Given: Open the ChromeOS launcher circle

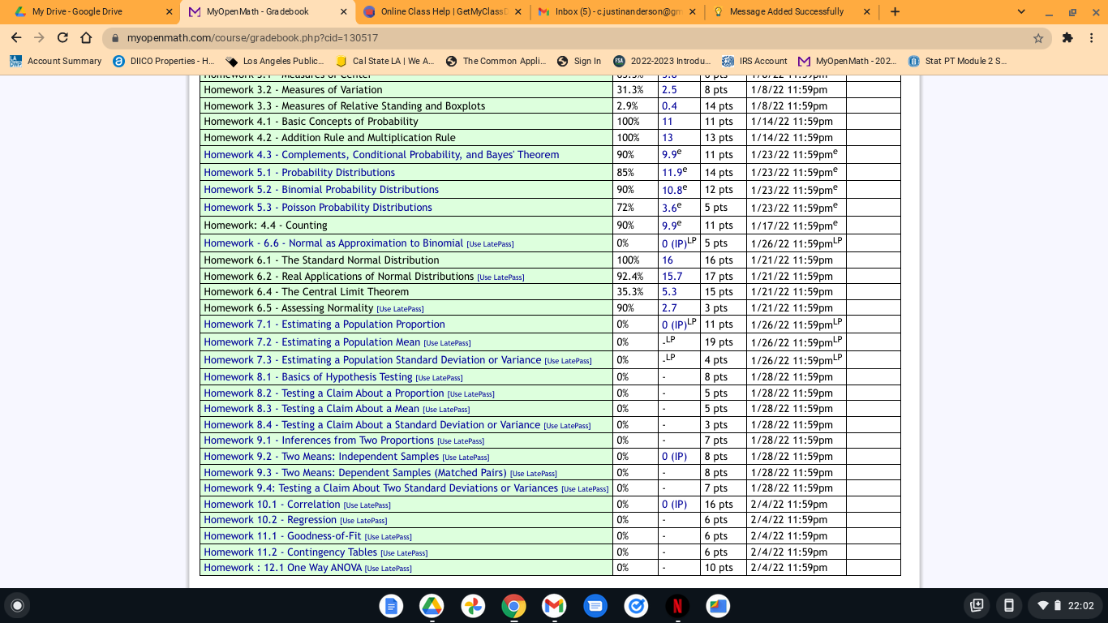Looking at the screenshot, I should click(17, 605).
